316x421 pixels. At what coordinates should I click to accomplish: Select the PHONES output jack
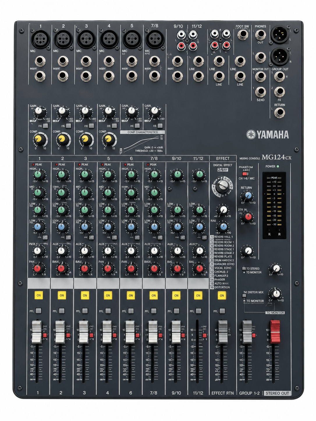click(260, 35)
